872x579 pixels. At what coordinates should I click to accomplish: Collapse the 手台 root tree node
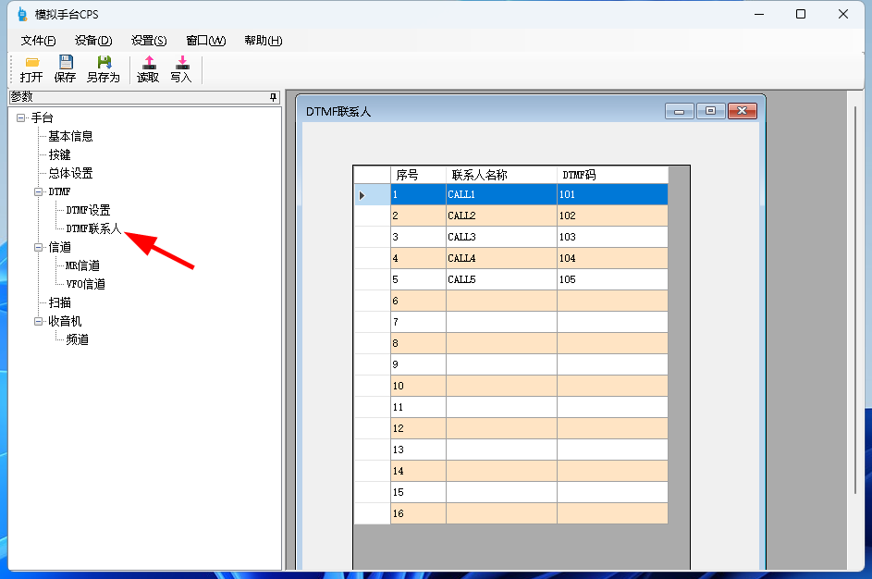coord(21,117)
